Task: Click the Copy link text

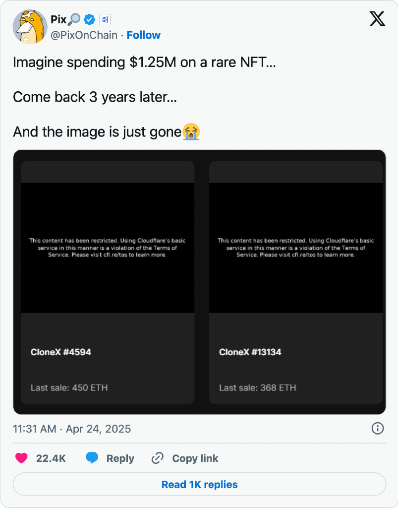Action: coord(195,458)
